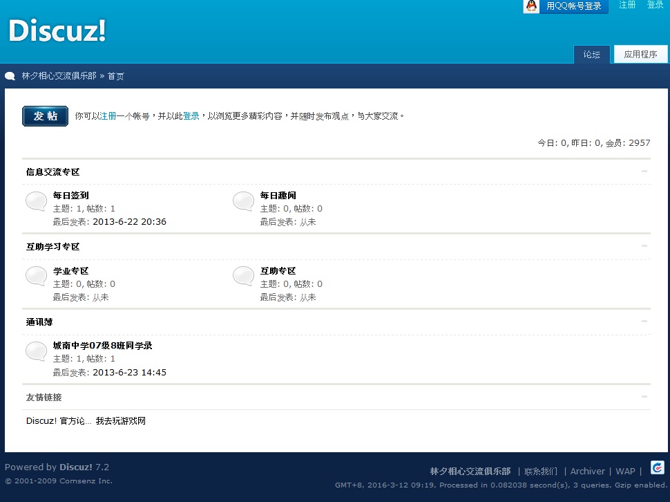Click last post date 2013-6-22 20:36
Image resolution: width=670 pixels, height=502 pixels.
[129, 221]
